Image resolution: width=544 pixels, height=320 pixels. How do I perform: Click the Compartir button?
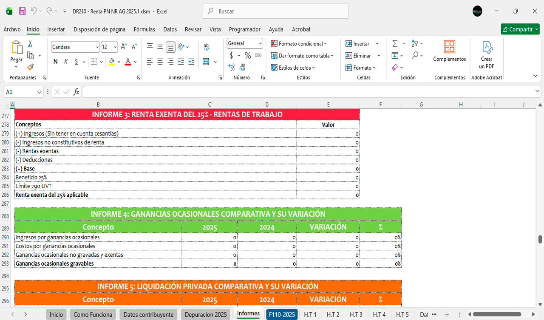tap(520, 29)
